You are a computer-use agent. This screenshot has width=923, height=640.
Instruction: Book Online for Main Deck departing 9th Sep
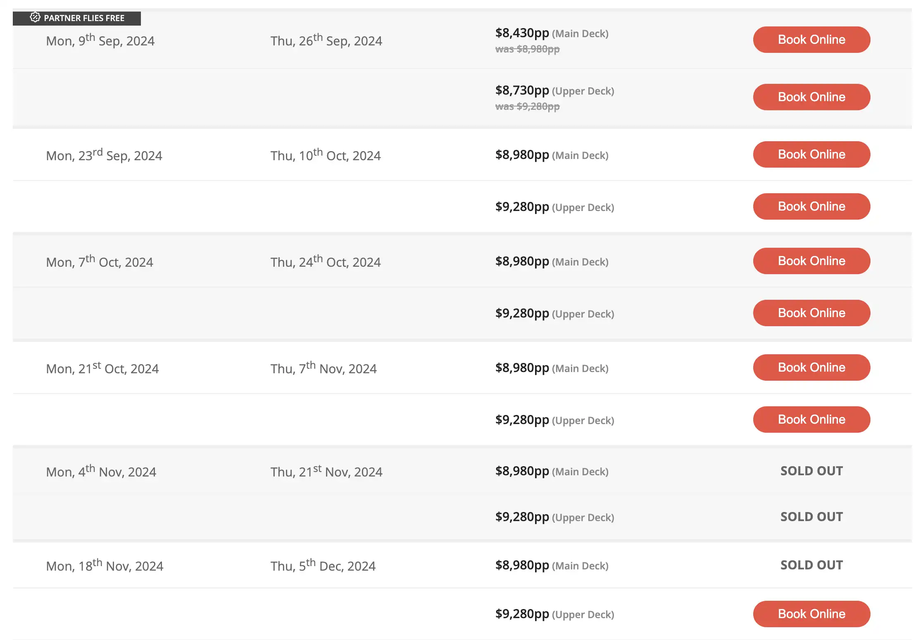pos(811,39)
